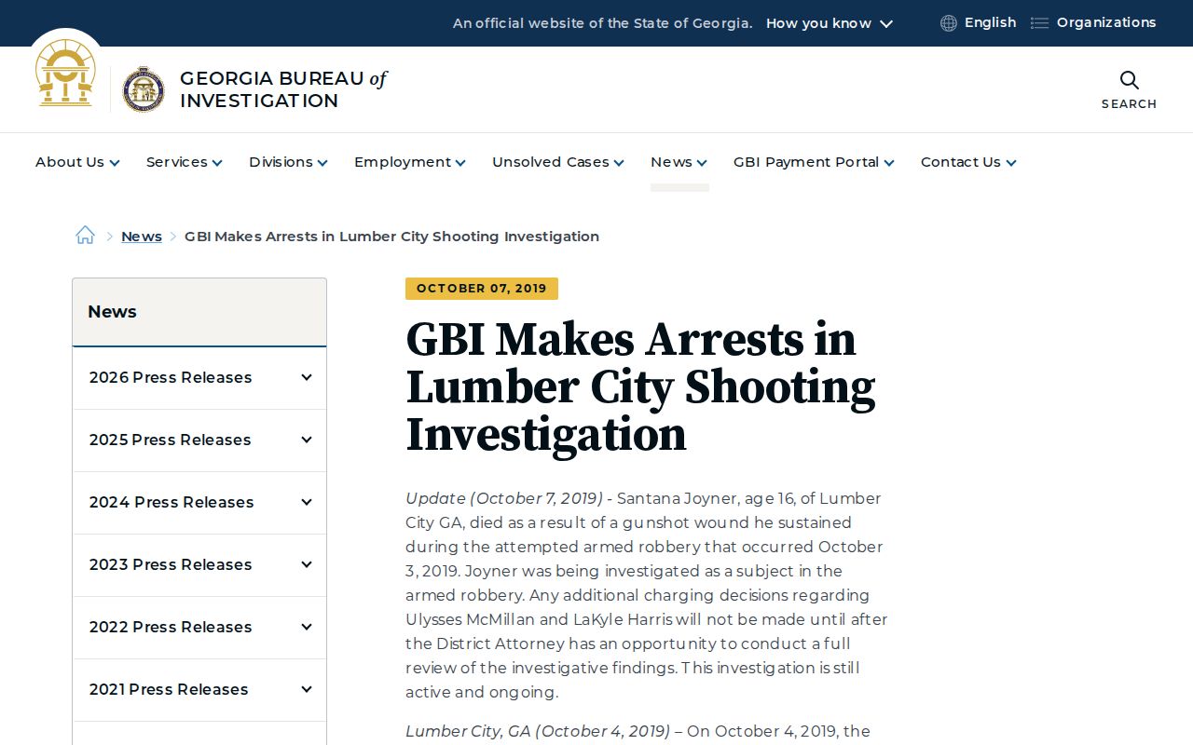The width and height of the screenshot is (1193, 745).
Task: Open 2024 Press Releases link
Action: tap(171, 502)
